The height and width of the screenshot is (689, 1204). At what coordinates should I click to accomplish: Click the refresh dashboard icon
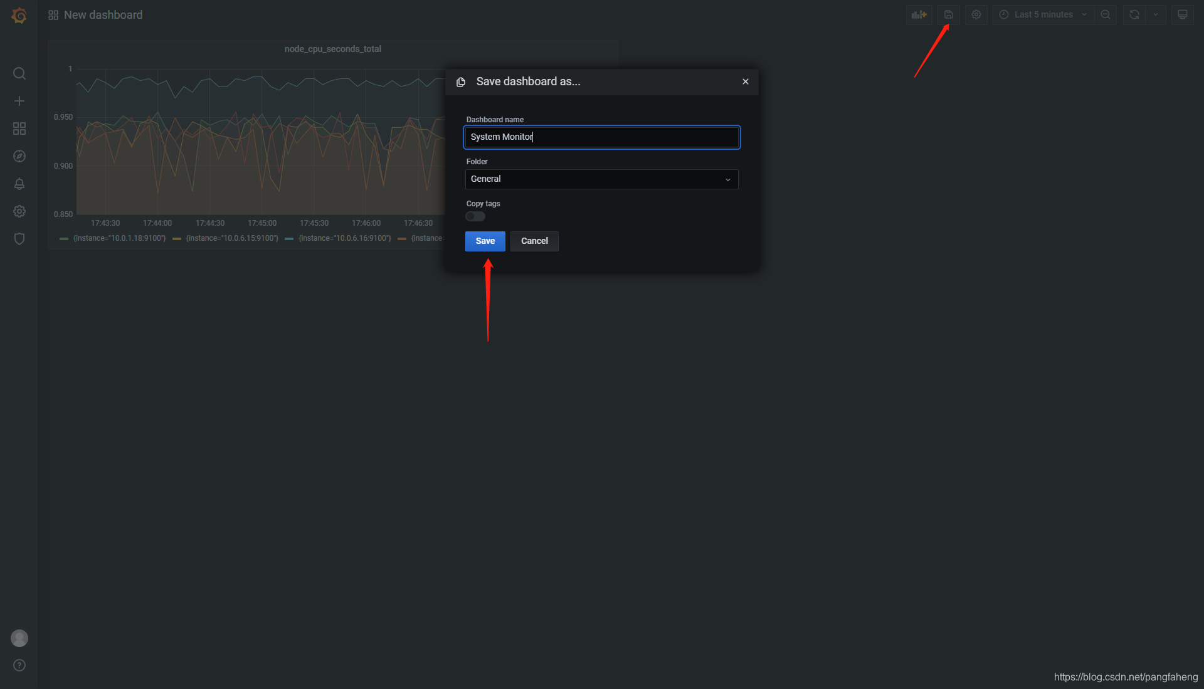[1134, 14]
